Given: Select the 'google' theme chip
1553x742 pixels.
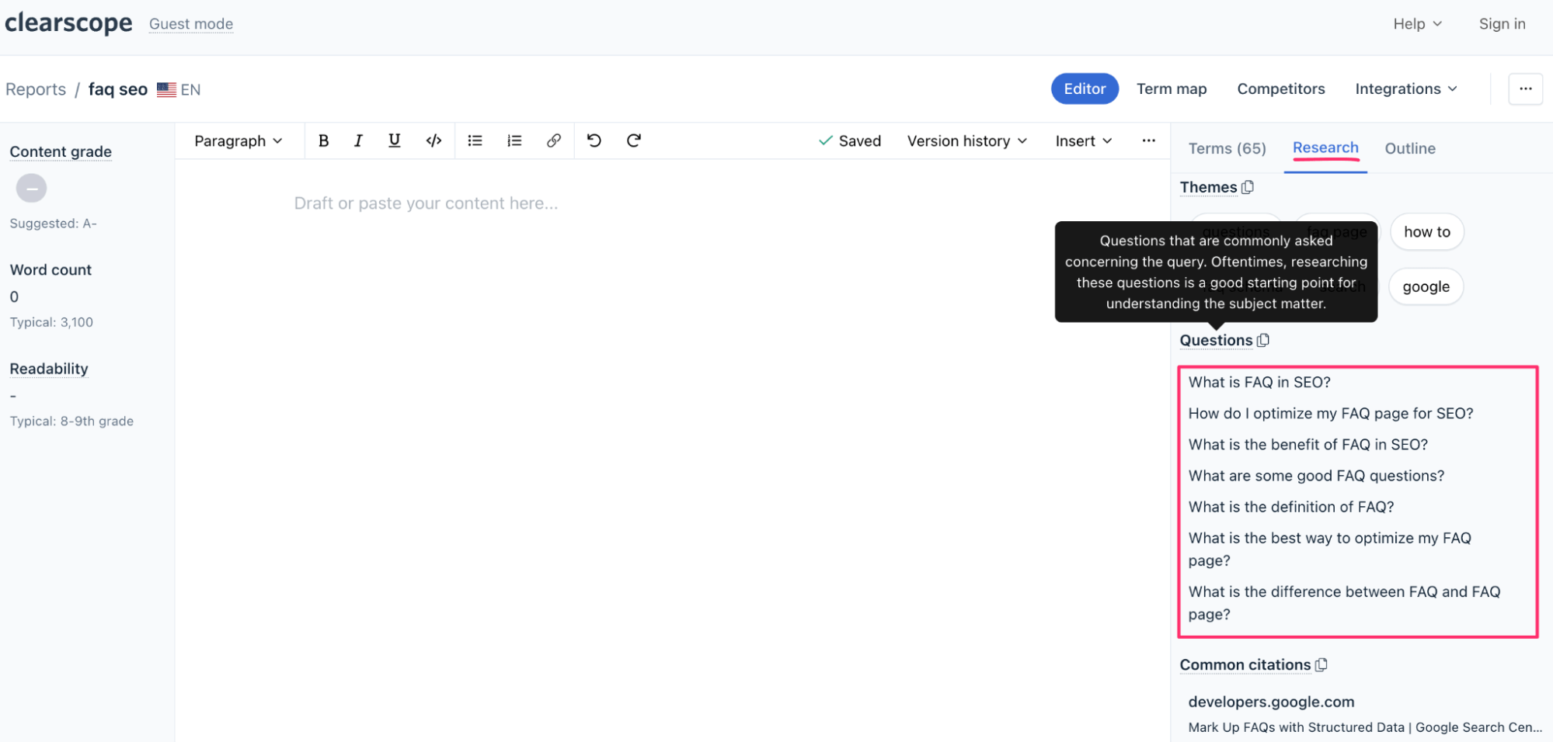Looking at the screenshot, I should [x=1426, y=286].
